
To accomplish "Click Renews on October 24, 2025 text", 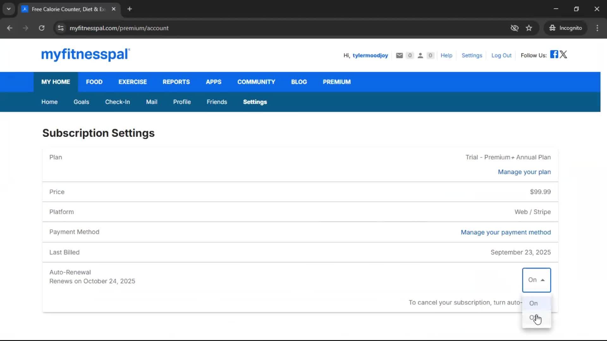I will coord(92,281).
